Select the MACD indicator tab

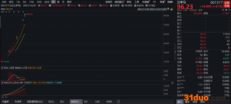[x=75, y=102]
